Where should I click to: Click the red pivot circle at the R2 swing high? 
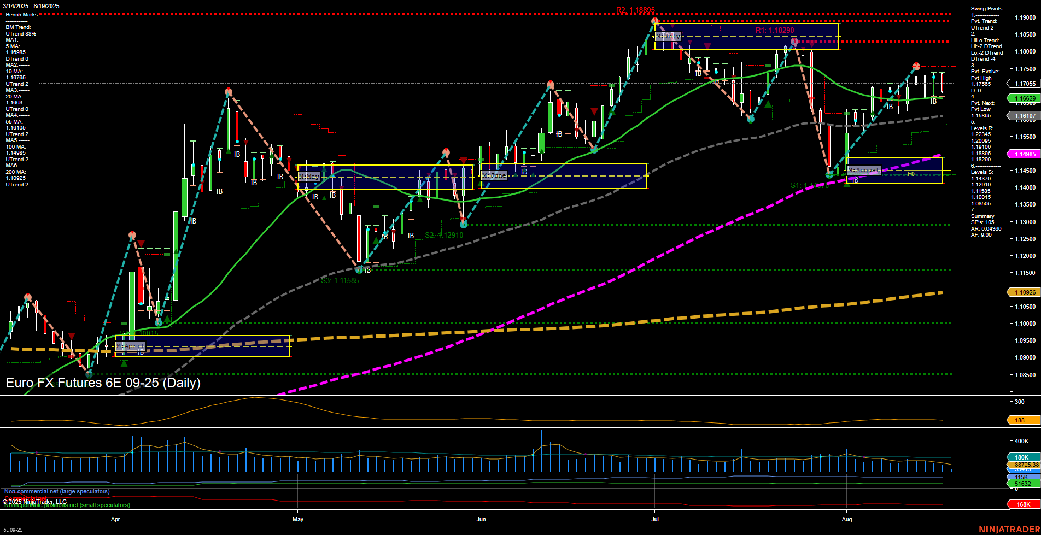click(654, 21)
